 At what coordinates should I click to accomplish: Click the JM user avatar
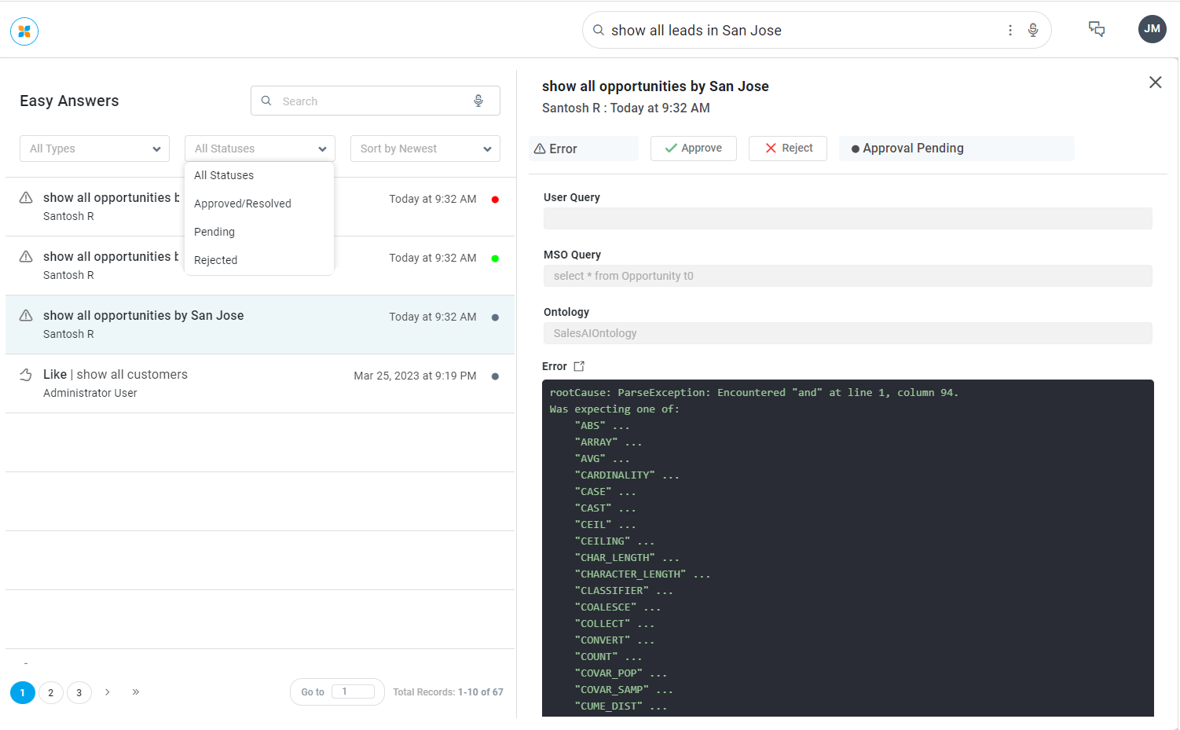[x=1152, y=29]
